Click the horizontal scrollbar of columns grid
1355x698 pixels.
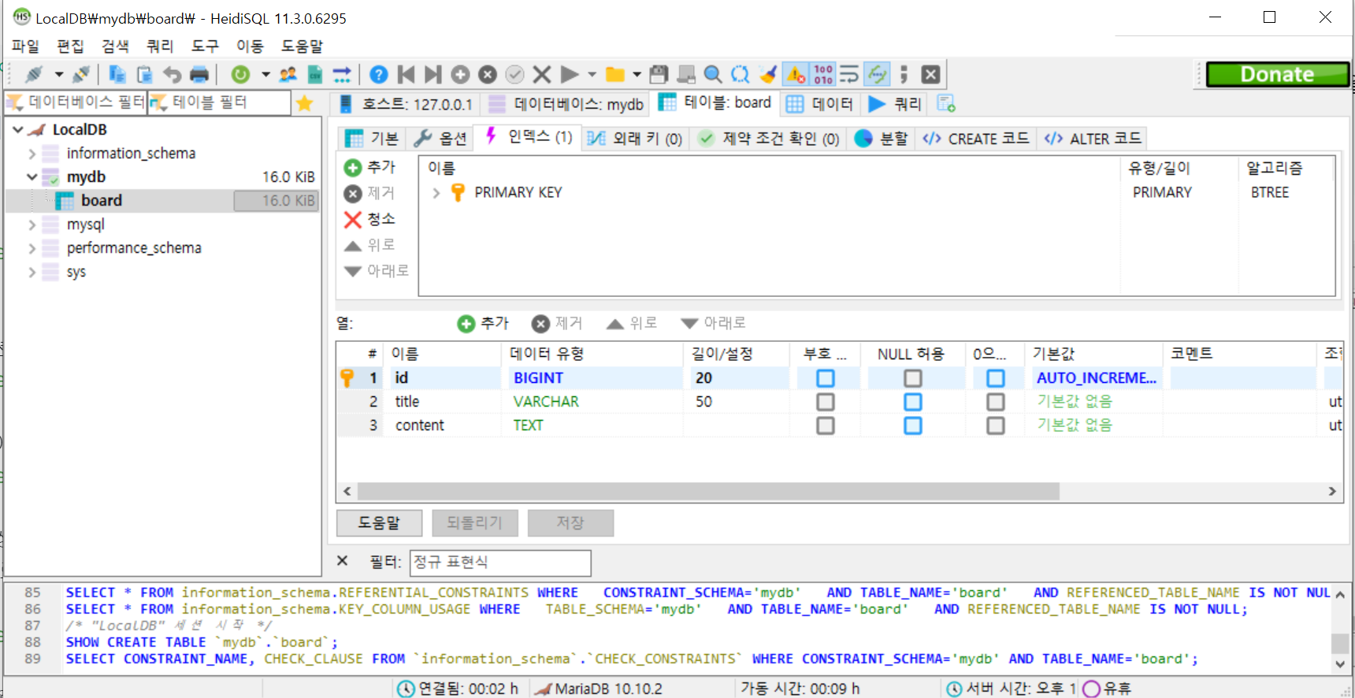pyautogui.click(x=707, y=492)
